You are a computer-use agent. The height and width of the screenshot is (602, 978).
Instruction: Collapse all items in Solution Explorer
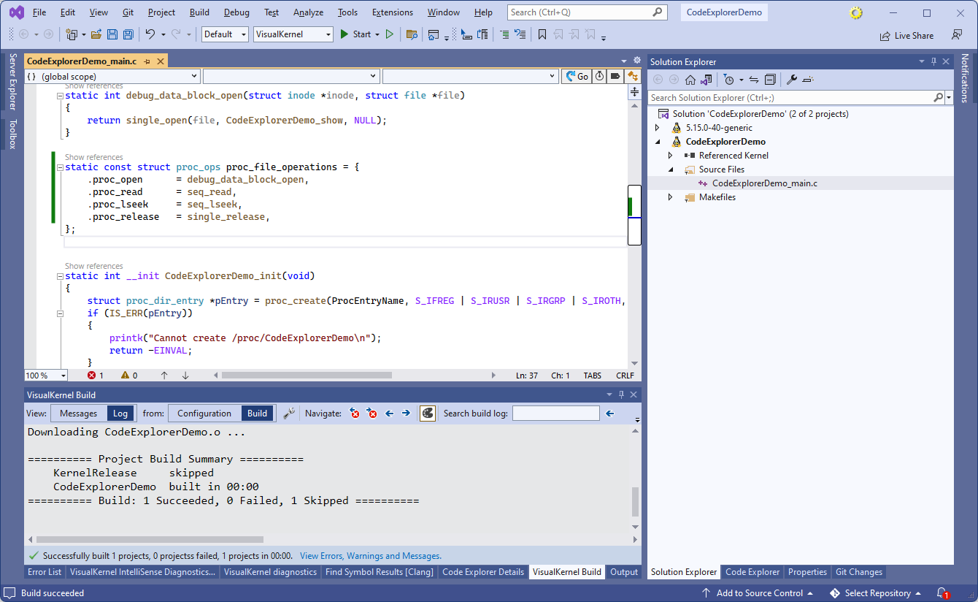coord(770,80)
